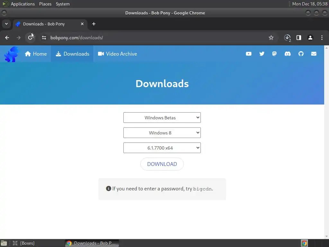View site information icon in address bar
329x247 pixels.
coord(44,38)
